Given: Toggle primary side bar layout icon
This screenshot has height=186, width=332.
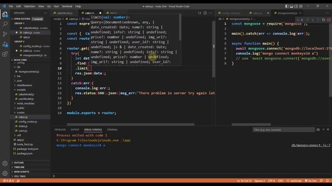Looking at the screenshot, I should [287, 6].
